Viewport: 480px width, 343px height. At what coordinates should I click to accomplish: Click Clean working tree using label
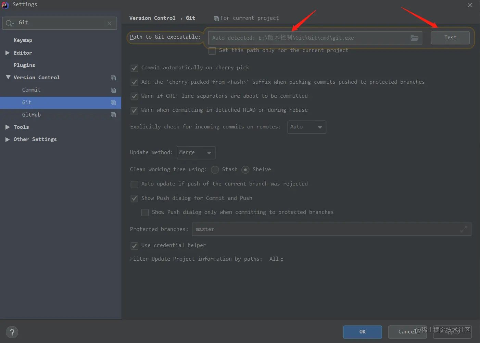tap(168, 169)
